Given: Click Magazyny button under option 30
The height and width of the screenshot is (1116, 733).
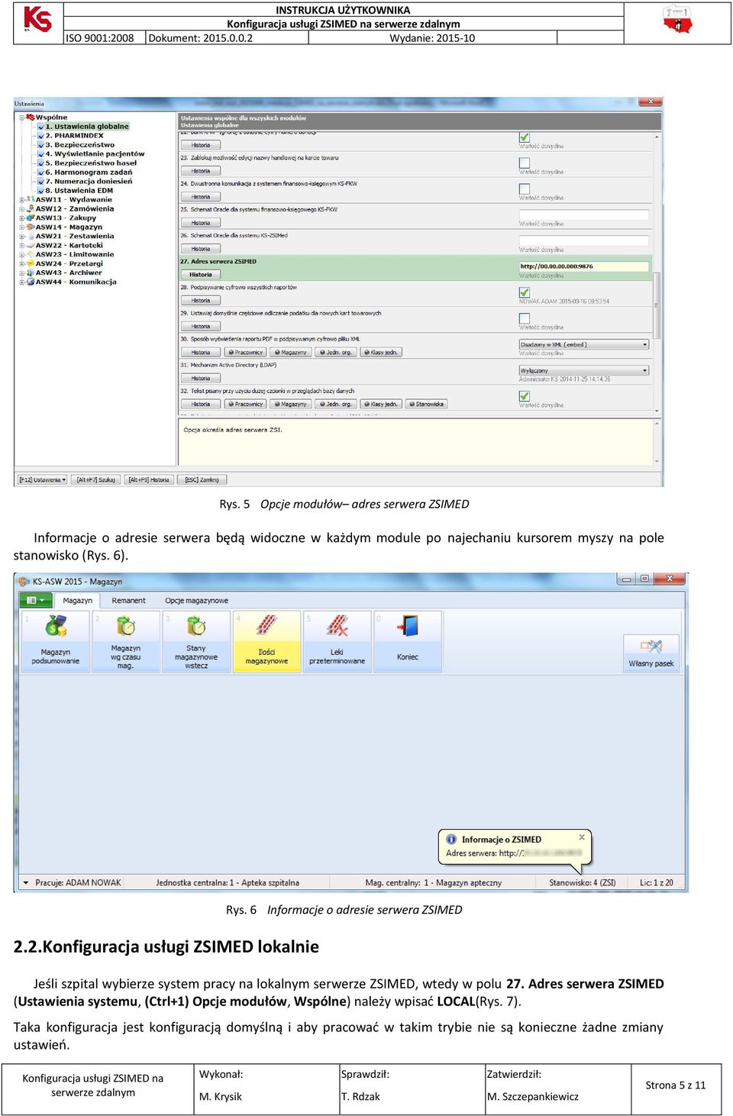Looking at the screenshot, I should click(x=291, y=352).
